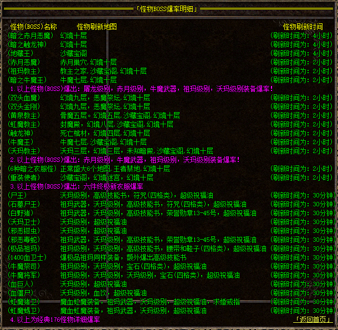Viewport: 338px width, 330px height.
Task: Click the (祖玛教主) boss name
Action: 25,71
